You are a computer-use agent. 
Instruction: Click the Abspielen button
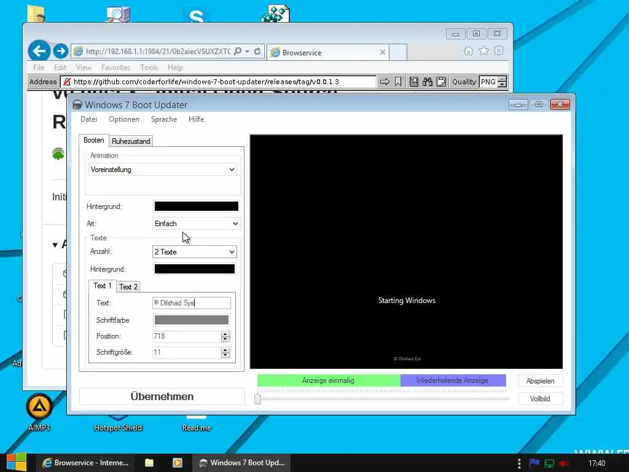[x=541, y=381]
